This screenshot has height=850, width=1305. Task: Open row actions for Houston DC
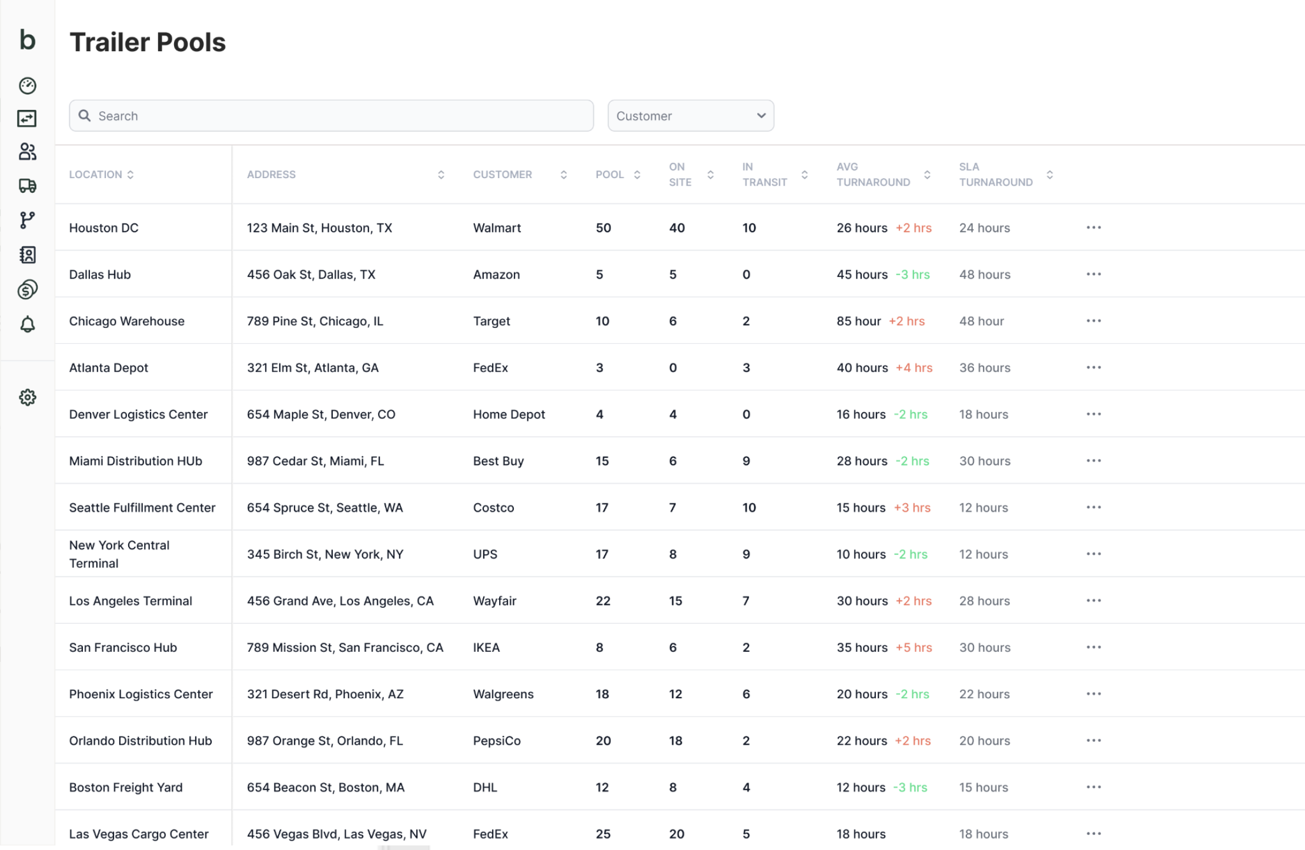click(x=1093, y=227)
